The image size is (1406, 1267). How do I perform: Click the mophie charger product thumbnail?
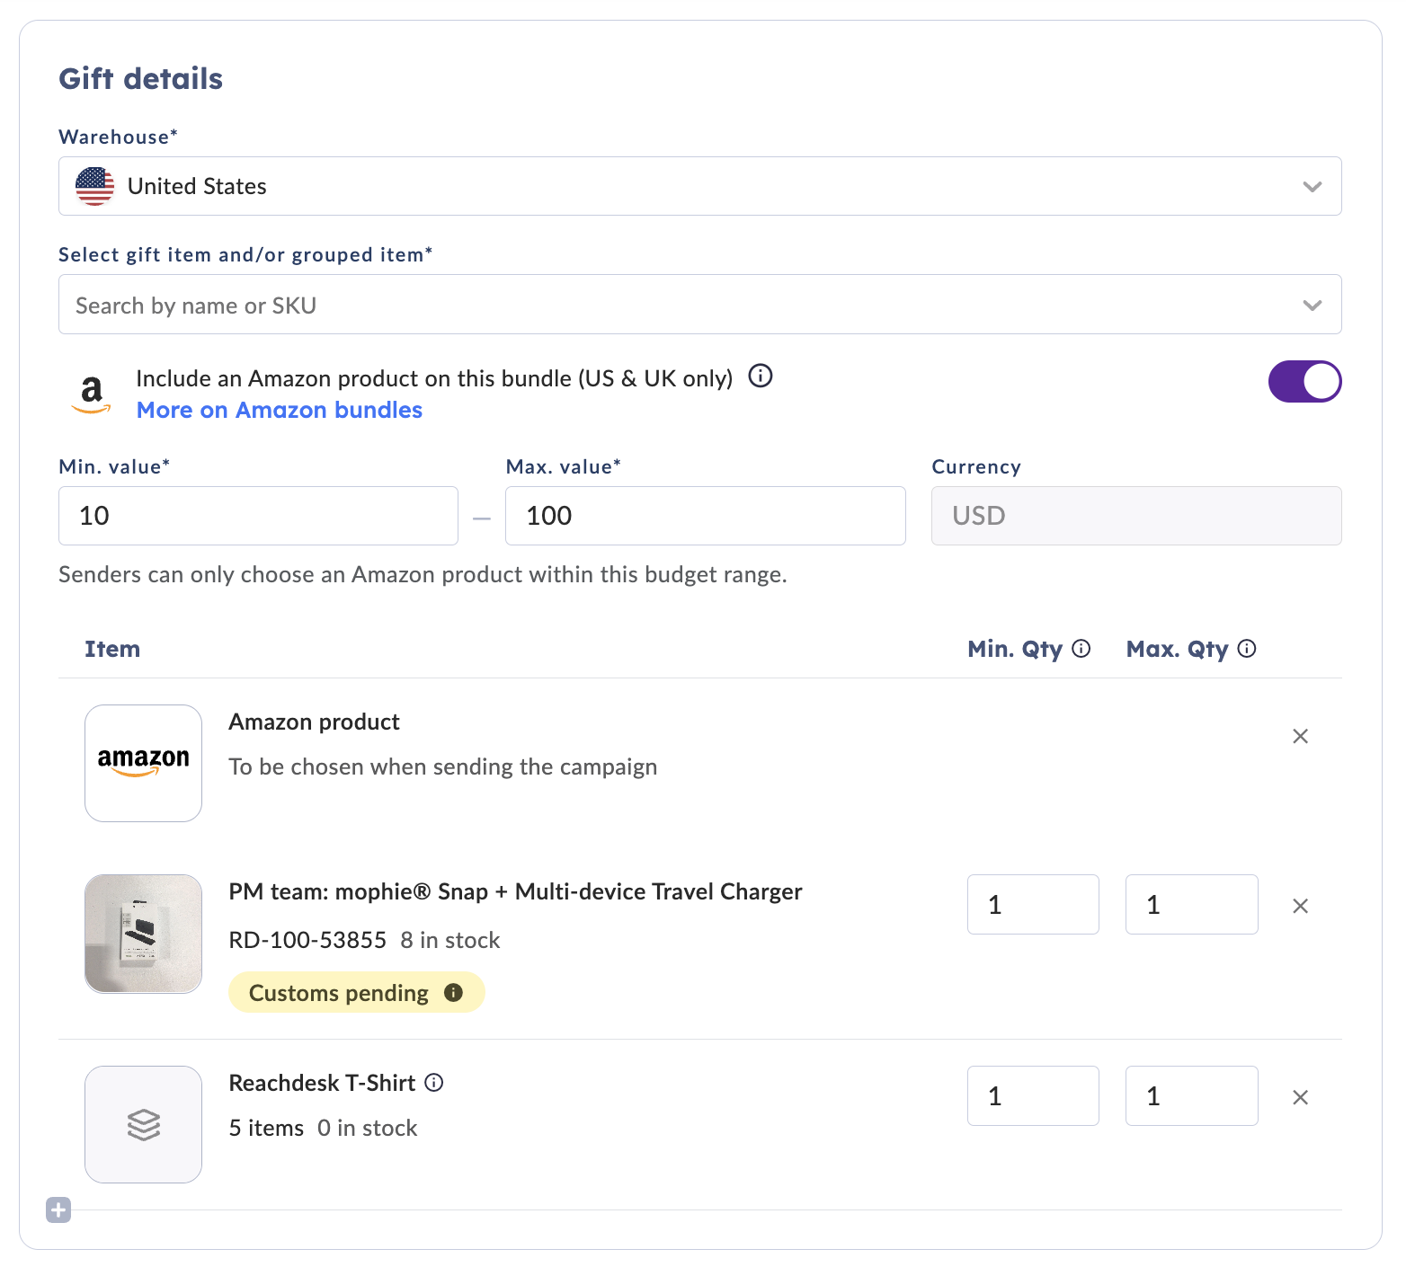[144, 934]
